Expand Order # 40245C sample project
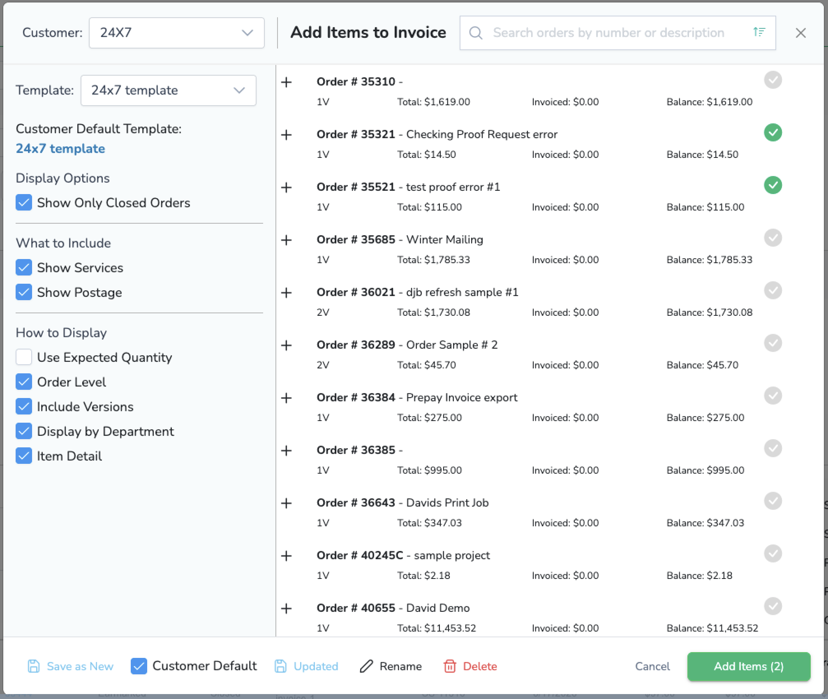 click(x=286, y=556)
